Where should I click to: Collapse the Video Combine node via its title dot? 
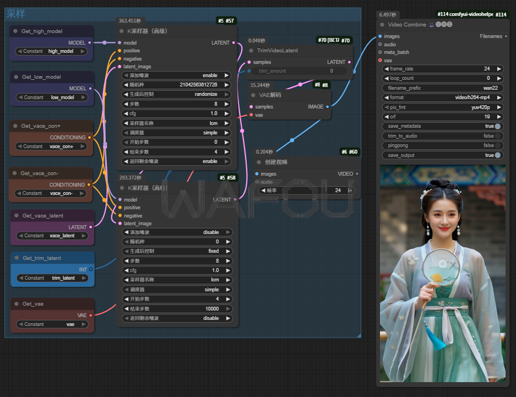point(382,25)
